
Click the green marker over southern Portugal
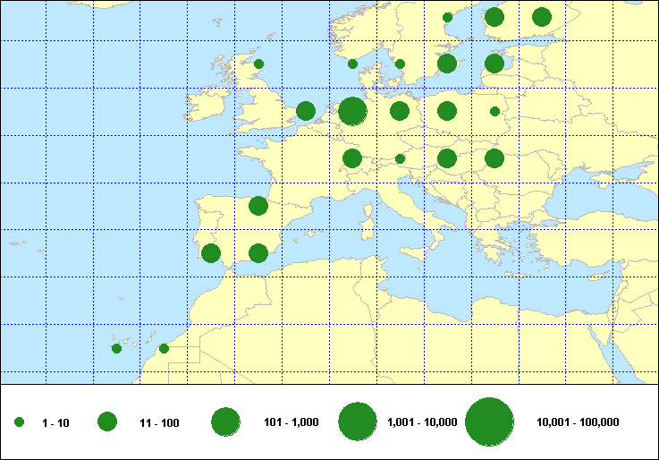coord(211,253)
